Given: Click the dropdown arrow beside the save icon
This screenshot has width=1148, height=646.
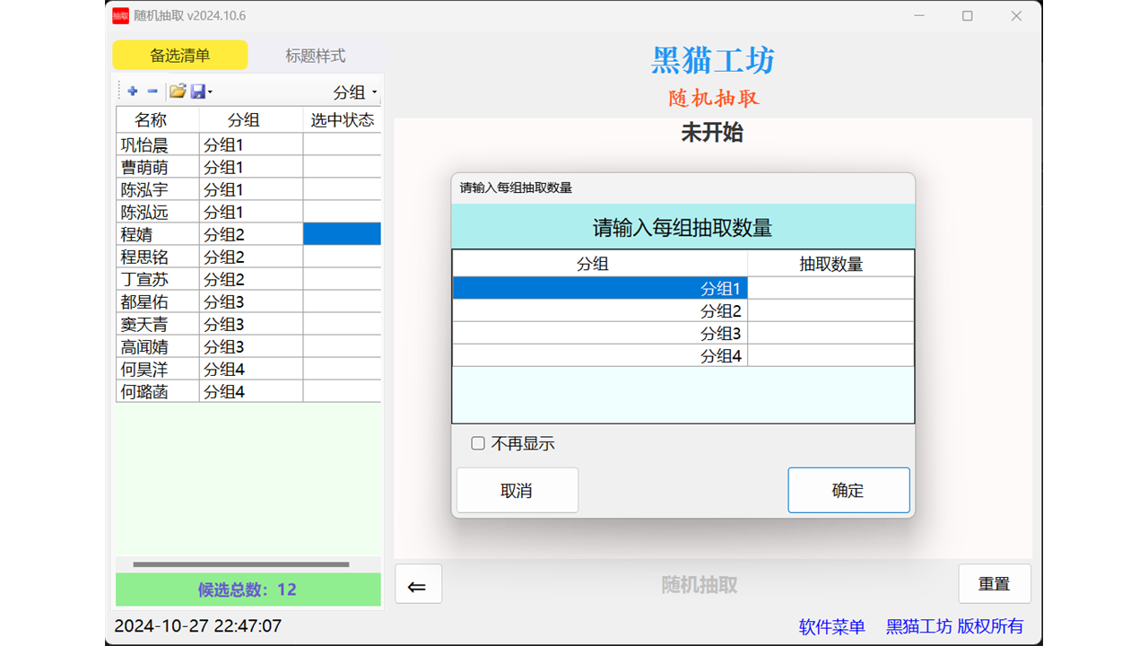Looking at the screenshot, I should (x=210, y=92).
